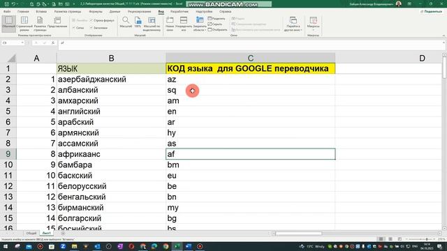Click the Отобразить unhide window button
This screenshot has height=251, width=447.
(x=218, y=29)
